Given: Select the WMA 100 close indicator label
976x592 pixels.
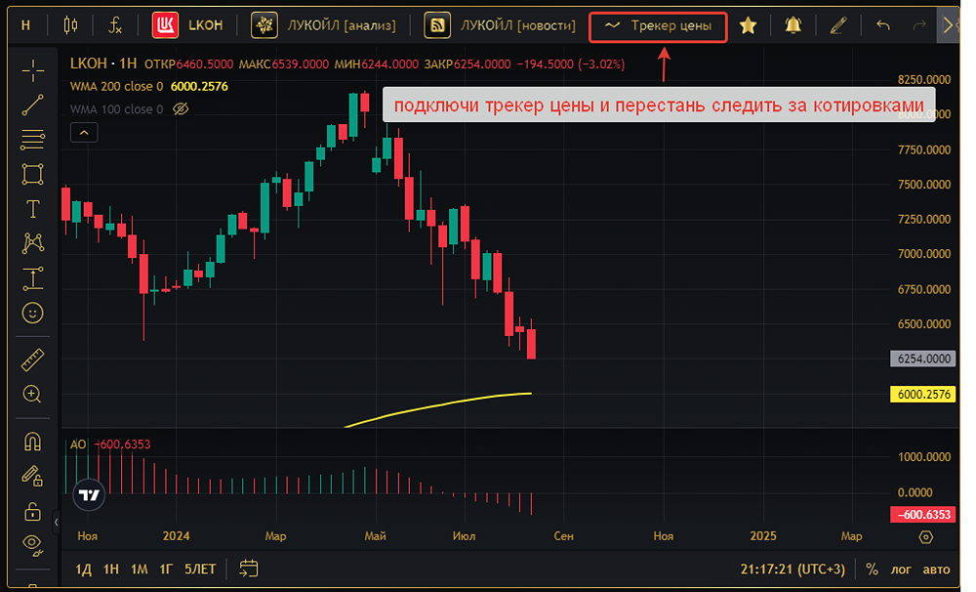Looking at the screenshot, I should pos(116,109).
